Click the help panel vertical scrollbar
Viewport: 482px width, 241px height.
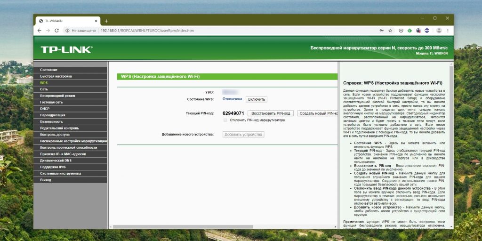pos(451,141)
